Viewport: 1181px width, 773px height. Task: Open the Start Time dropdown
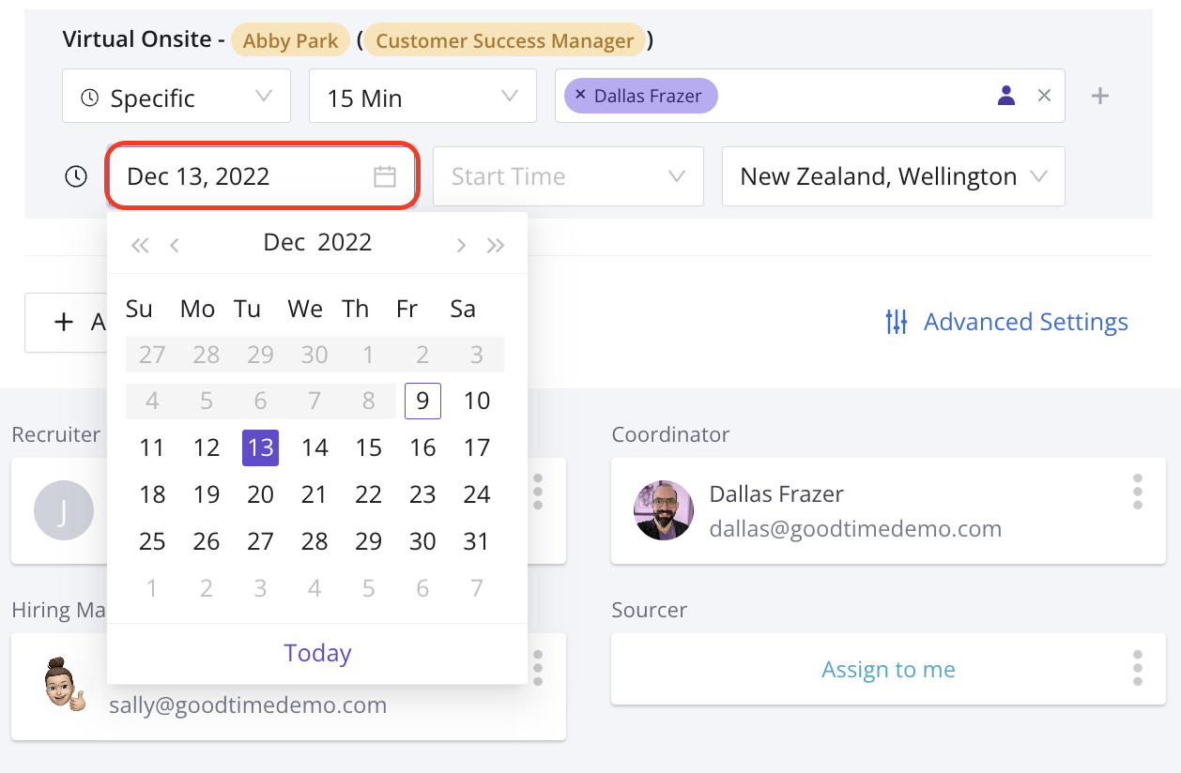click(568, 176)
